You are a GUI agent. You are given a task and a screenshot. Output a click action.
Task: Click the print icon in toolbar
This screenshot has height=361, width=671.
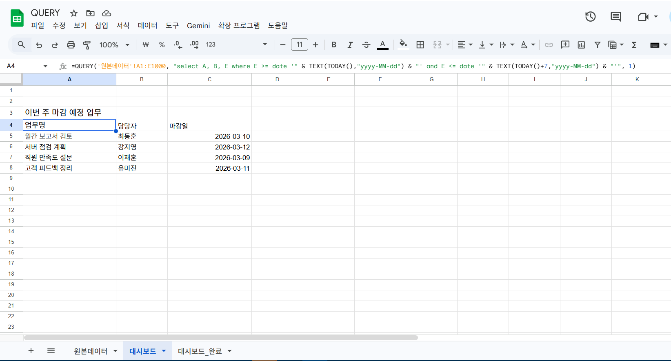coord(71,45)
